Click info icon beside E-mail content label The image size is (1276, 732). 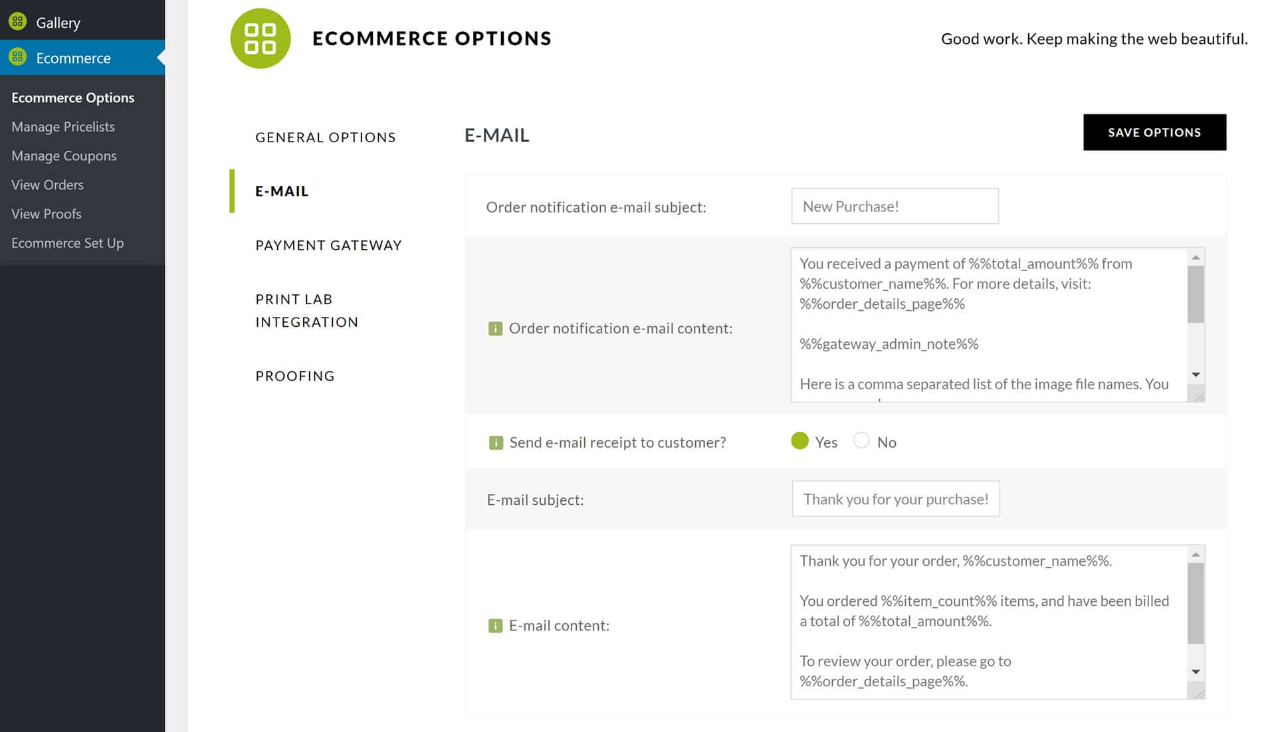pyautogui.click(x=495, y=626)
